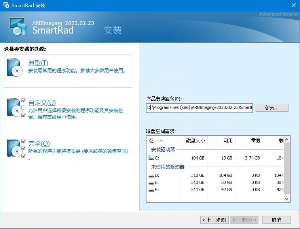Screen dimensions: 300x229
Task: Click the disk list vertical scrollbar thumb
Action: coord(287,168)
